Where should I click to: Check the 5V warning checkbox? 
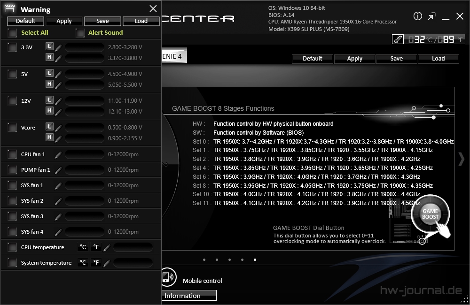point(12,74)
